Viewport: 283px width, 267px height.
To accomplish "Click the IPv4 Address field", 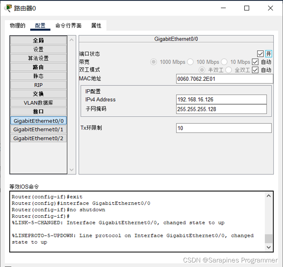I will coord(222,99).
